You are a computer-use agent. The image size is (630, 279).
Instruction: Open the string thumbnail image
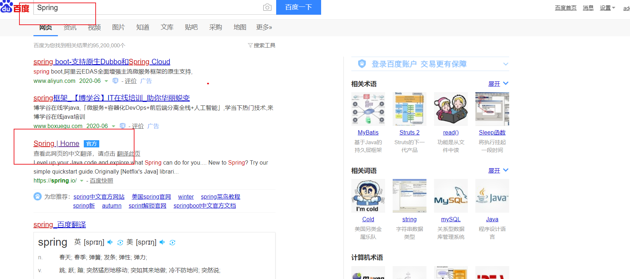(x=410, y=196)
